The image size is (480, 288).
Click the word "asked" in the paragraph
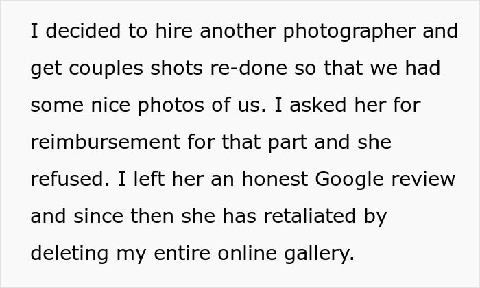[x=318, y=105]
